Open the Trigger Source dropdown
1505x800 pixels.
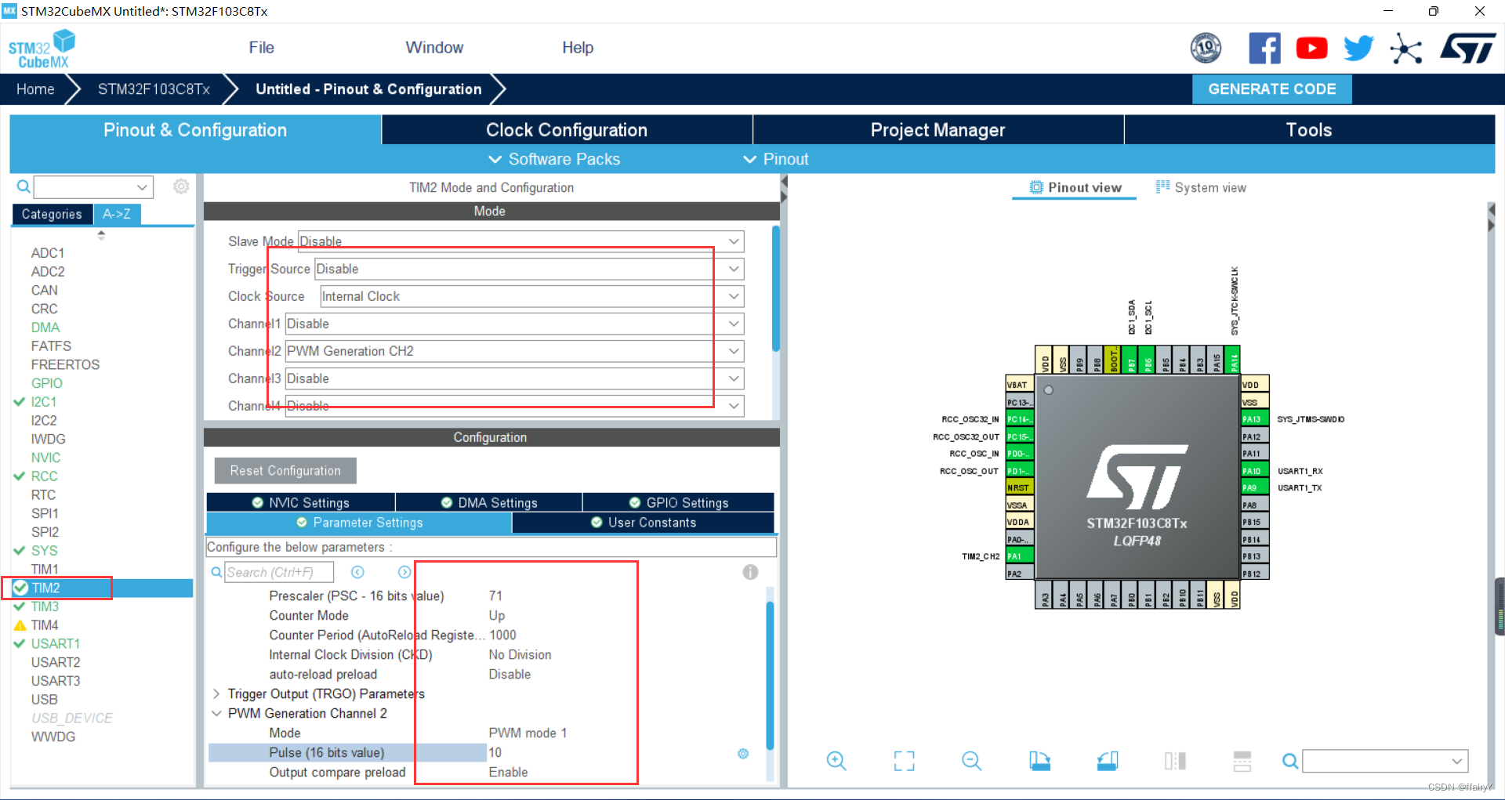[x=529, y=269]
